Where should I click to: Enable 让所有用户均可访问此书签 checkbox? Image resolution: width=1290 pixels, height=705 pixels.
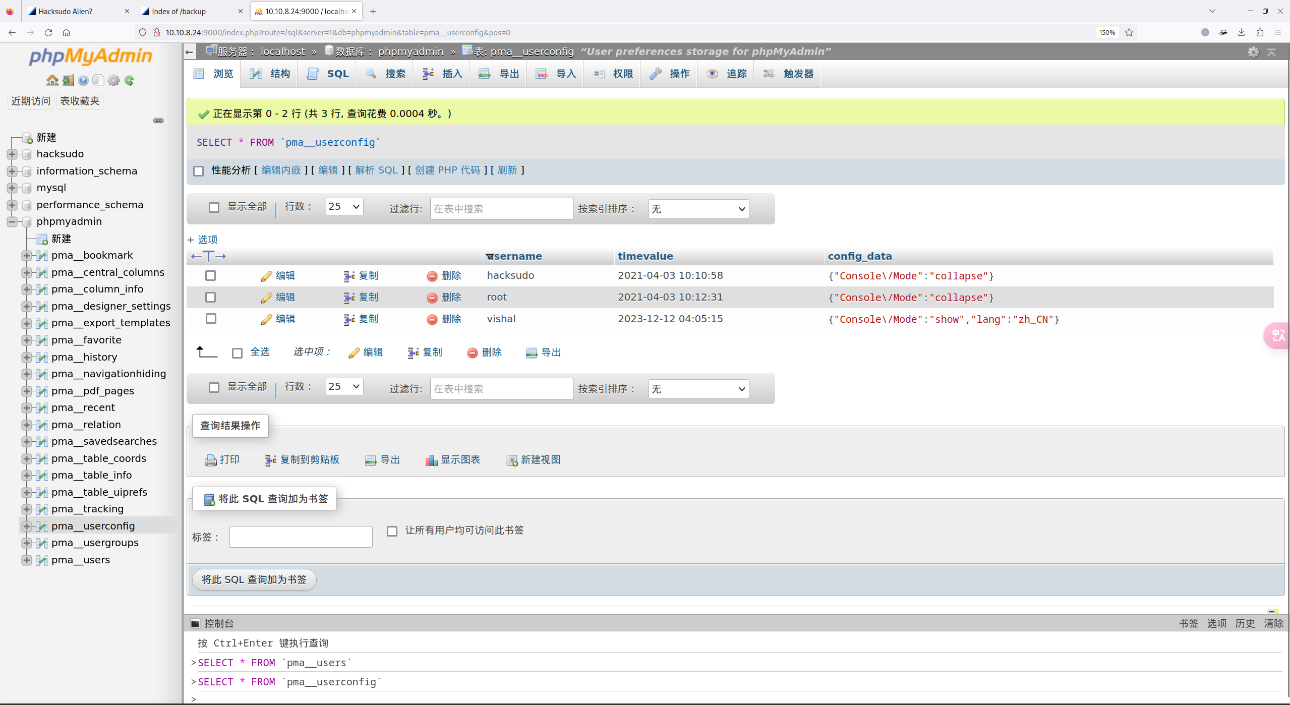[x=392, y=531]
